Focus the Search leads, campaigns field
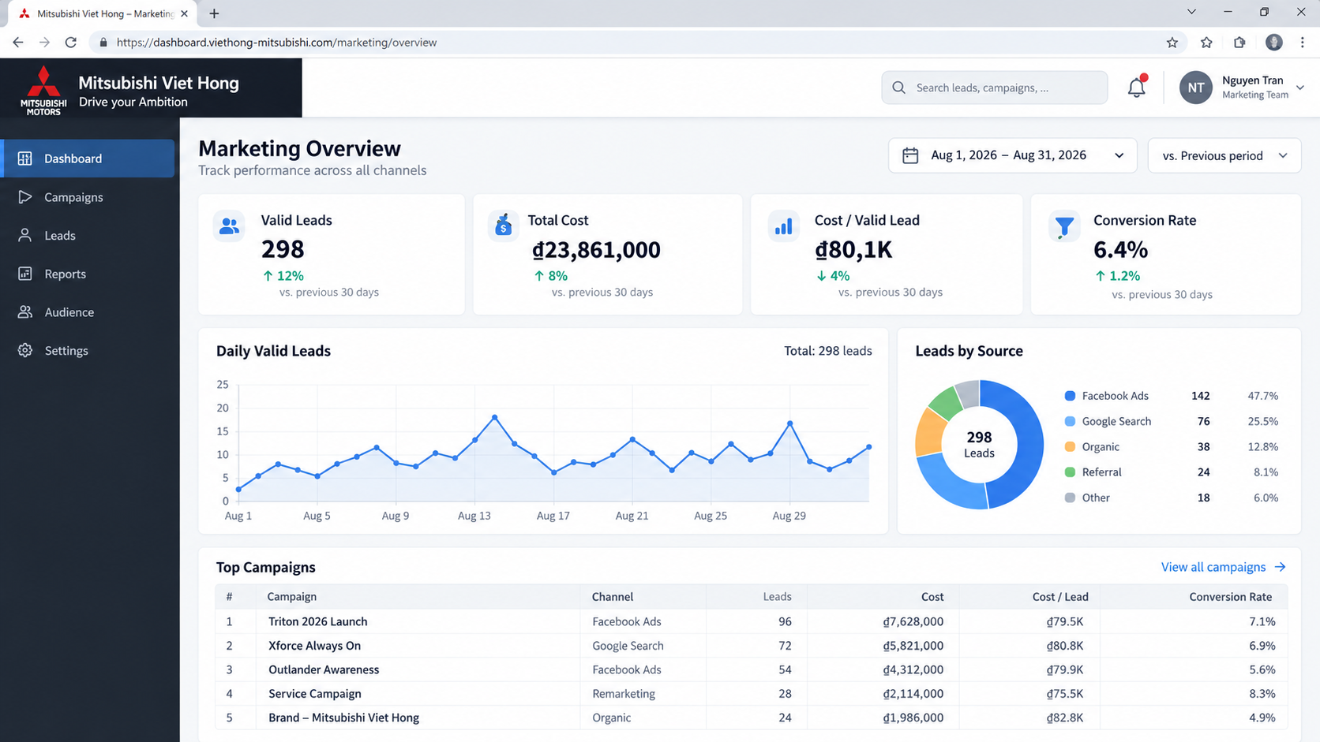 (x=995, y=88)
